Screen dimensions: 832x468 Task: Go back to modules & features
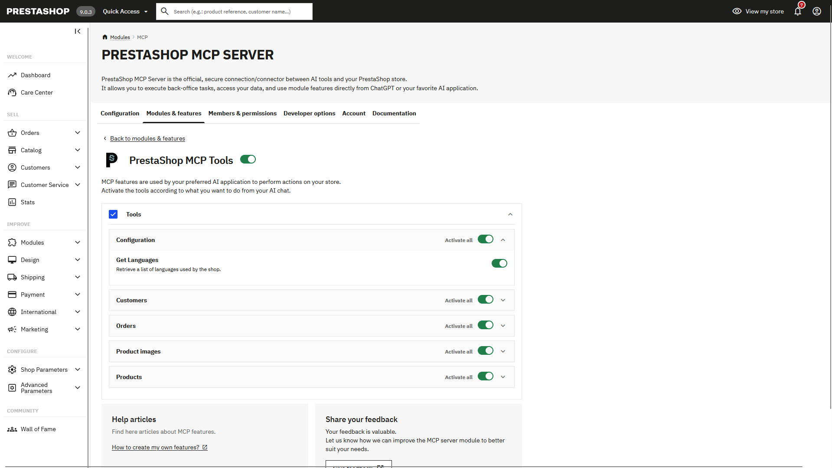tap(147, 138)
